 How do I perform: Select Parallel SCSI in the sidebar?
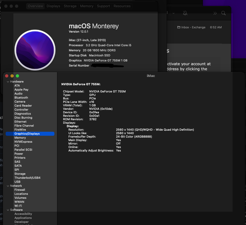point(23,150)
